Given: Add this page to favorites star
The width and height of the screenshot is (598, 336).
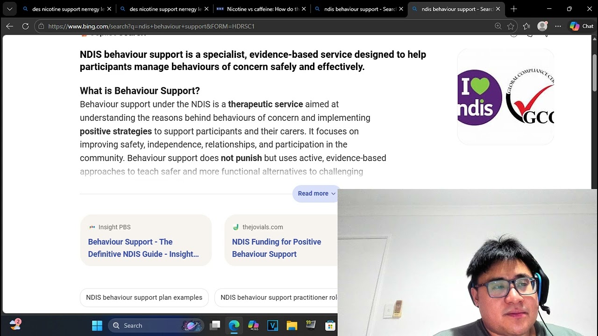Looking at the screenshot, I should [x=511, y=26].
